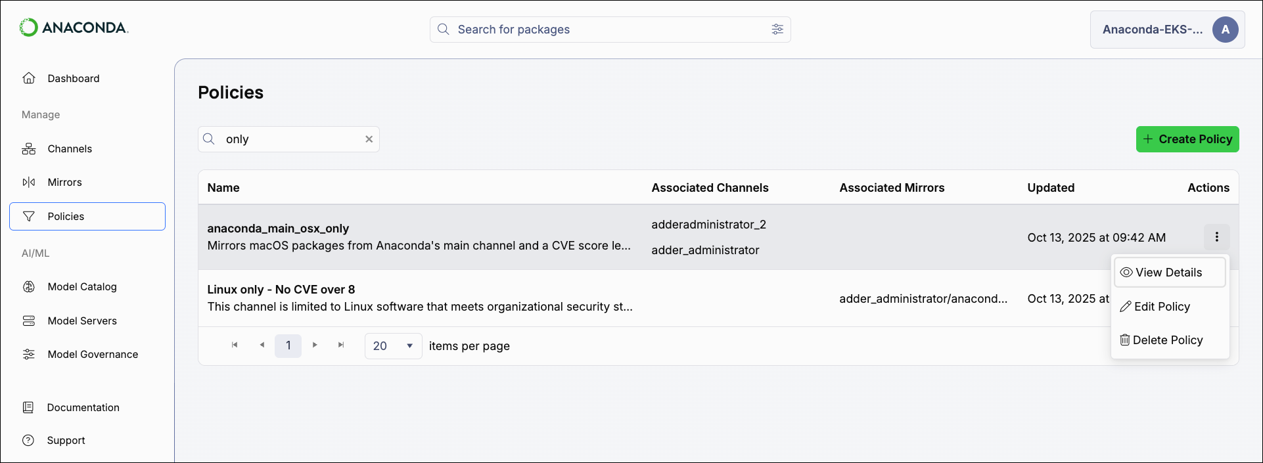1263x463 pixels.
Task: Click the Dashboard home icon
Action: point(29,78)
